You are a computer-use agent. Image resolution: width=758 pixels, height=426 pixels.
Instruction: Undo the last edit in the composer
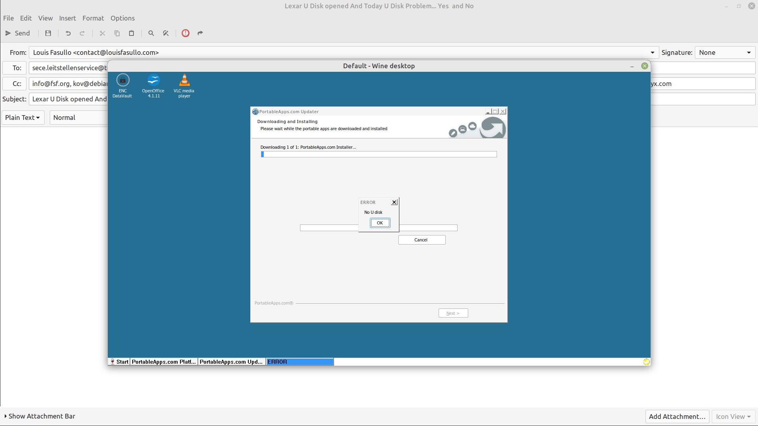click(x=68, y=33)
